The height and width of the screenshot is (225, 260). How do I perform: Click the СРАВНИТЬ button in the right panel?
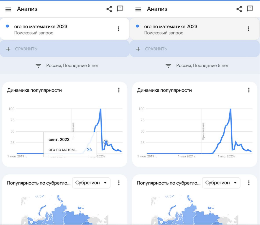click(152, 49)
